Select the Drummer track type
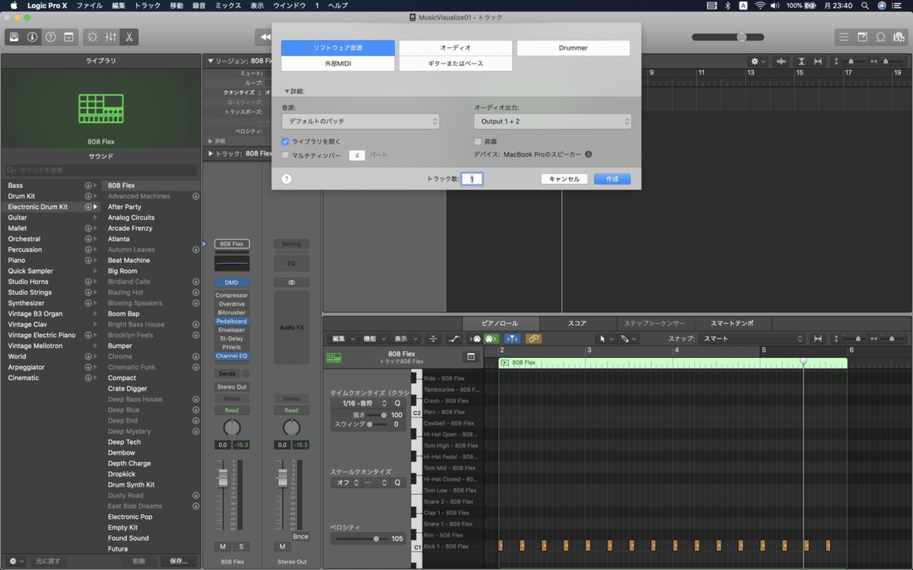Image resolution: width=913 pixels, height=570 pixels. point(574,48)
